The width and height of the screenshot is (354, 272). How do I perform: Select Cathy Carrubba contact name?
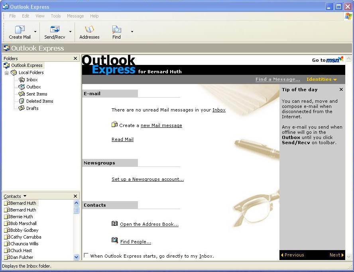pos(26,237)
